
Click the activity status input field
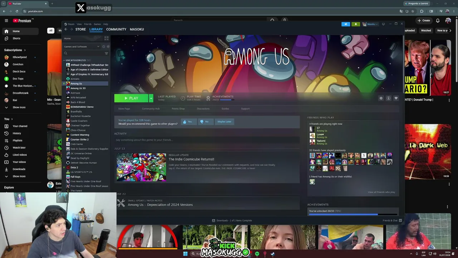207,140
